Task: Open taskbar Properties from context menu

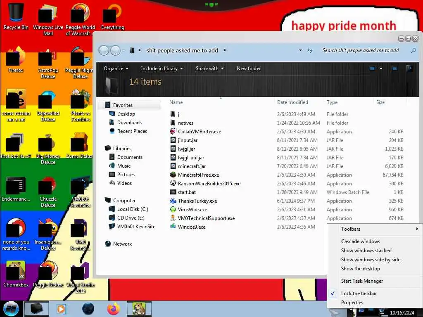Action: tap(352, 303)
